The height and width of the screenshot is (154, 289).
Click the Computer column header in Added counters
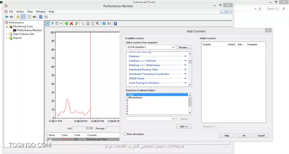[252, 44]
